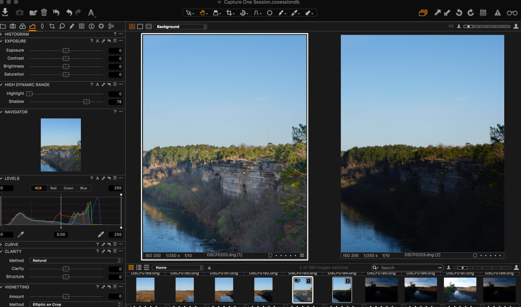
Task: Switch browser to list view
Action: (139, 267)
